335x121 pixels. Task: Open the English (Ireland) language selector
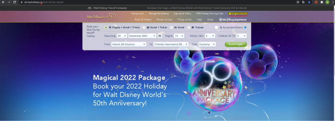click(x=238, y=13)
